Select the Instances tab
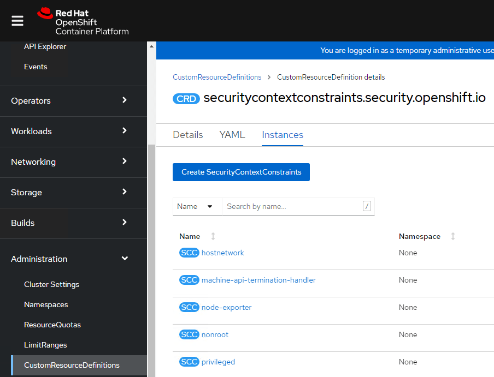 (283, 135)
